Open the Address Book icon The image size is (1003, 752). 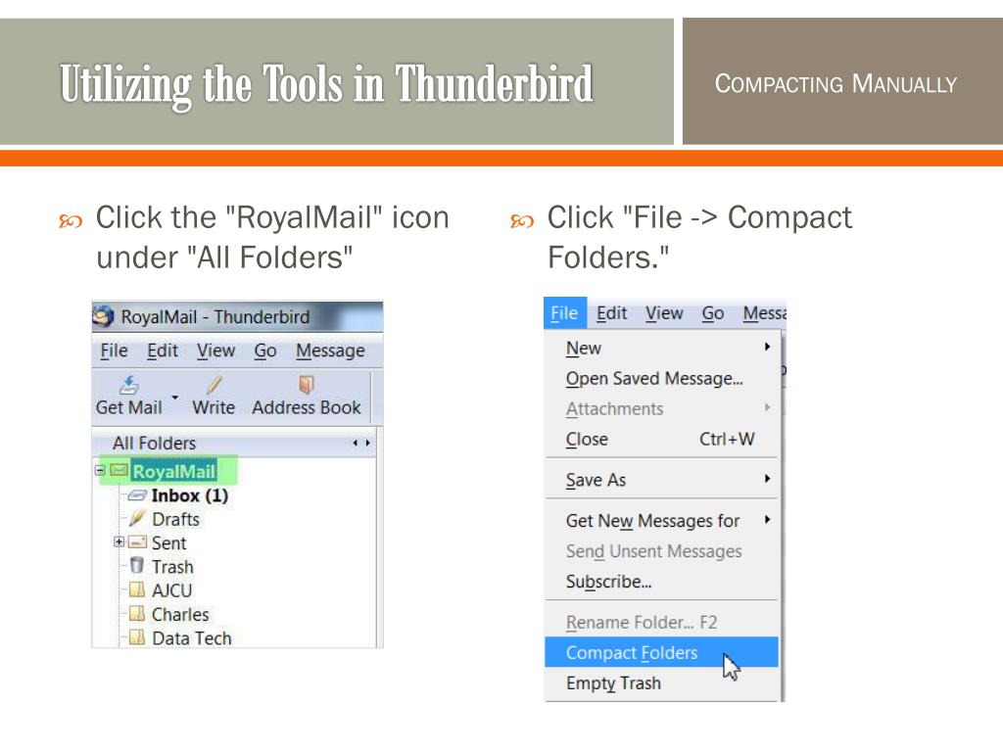pyautogui.click(x=307, y=384)
